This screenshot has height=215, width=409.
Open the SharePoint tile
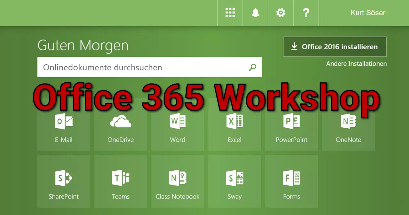click(64, 181)
